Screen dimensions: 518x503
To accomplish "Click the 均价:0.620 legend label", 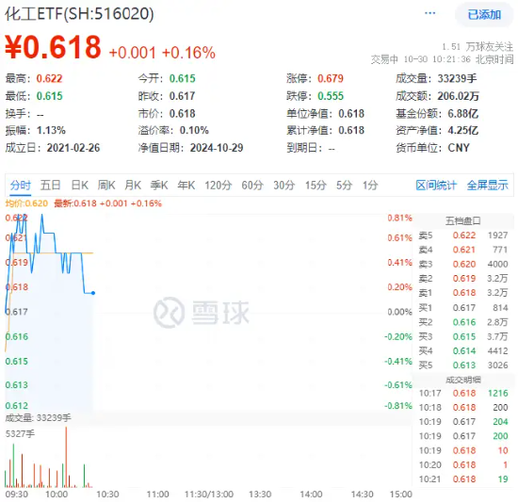I will (26, 203).
